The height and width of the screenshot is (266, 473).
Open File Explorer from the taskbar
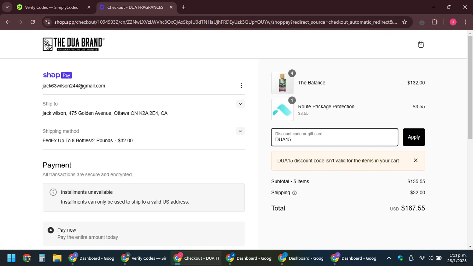point(57,258)
